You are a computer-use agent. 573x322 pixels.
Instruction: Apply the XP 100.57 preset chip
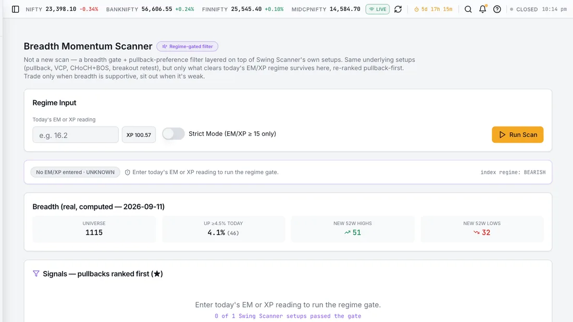tap(139, 135)
